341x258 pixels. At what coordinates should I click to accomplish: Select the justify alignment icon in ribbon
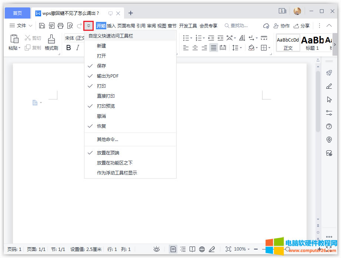click(213, 48)
